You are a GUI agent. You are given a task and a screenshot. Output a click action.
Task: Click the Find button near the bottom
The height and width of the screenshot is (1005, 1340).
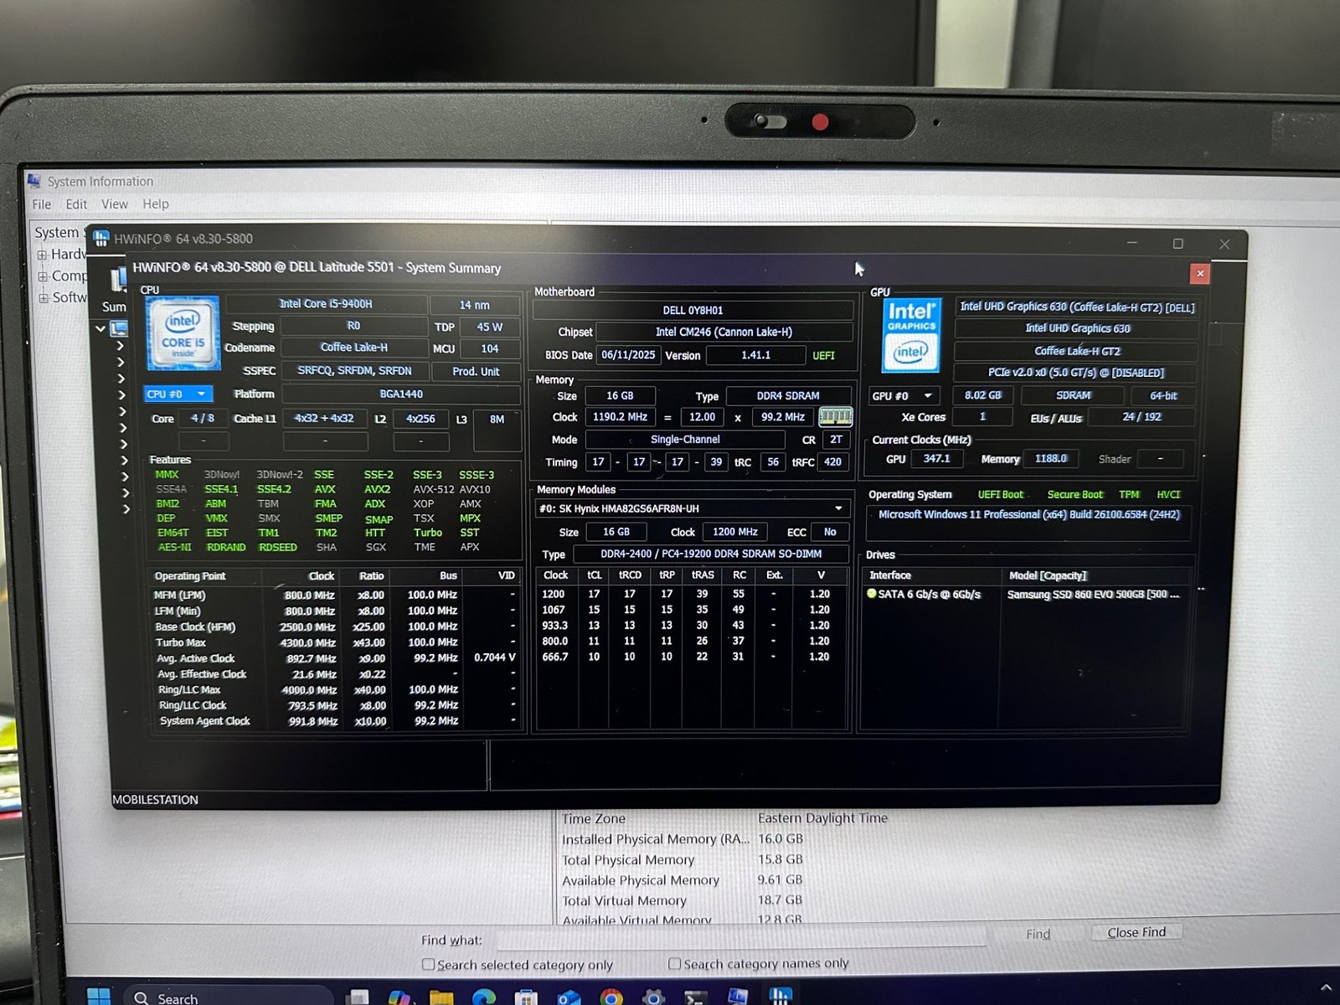point(1038,933)
